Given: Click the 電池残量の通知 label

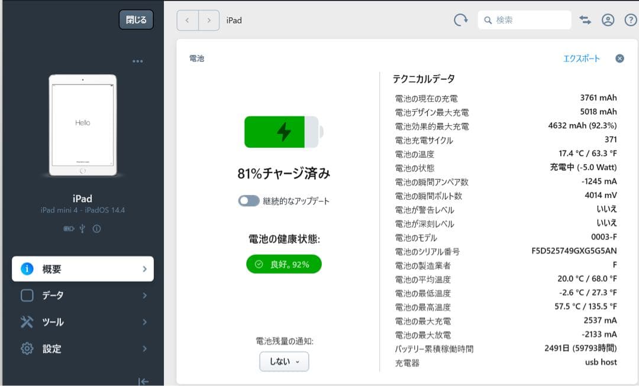Looking at the screenshot, I should pyautogui.click(x=285, y=341).
